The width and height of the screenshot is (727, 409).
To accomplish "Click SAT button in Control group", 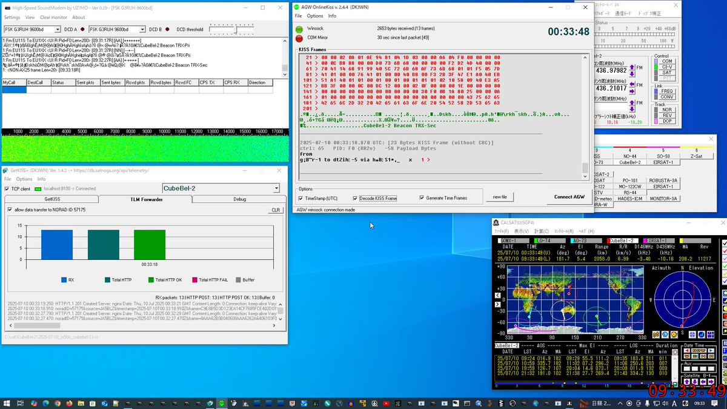I will coord(667,73).
